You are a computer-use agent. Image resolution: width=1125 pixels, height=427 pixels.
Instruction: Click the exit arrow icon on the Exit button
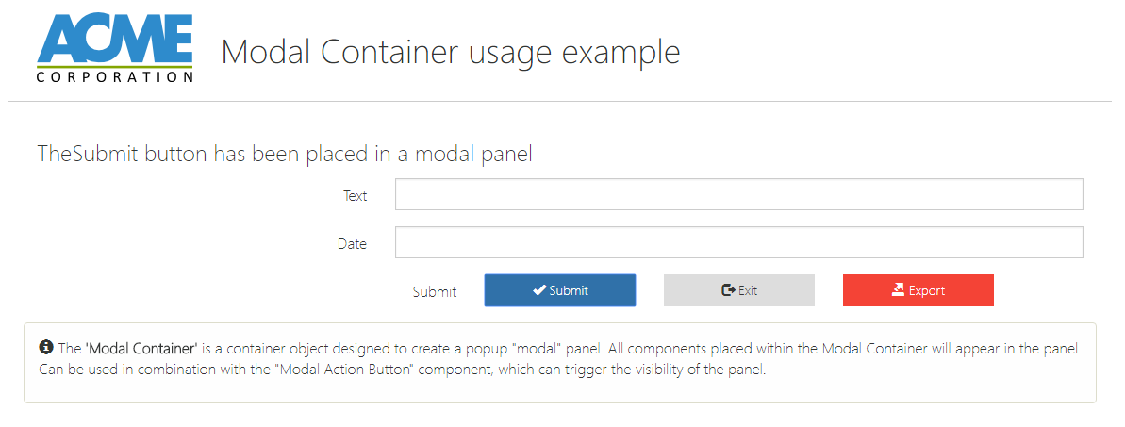coord(728,290)
